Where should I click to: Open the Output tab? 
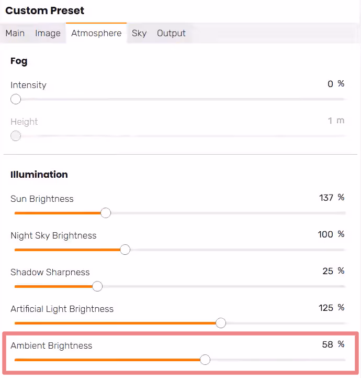click(x=171, y=33)
